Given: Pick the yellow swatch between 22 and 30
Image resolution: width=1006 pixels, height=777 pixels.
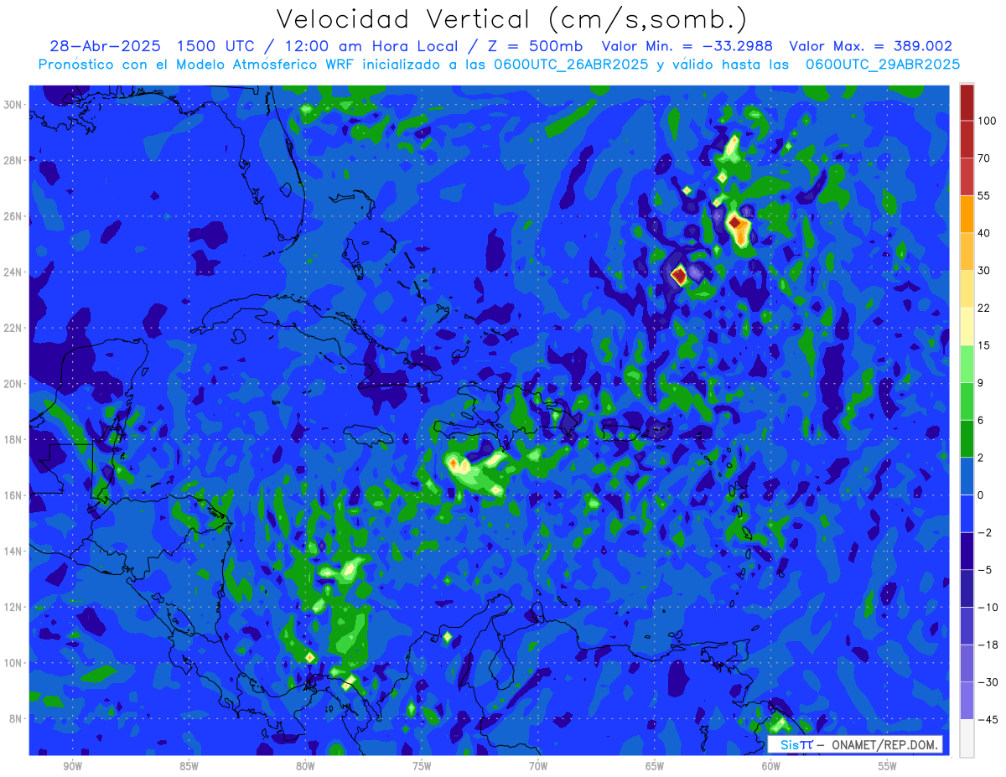Looking at the screenshot, I should coord(967,288).
